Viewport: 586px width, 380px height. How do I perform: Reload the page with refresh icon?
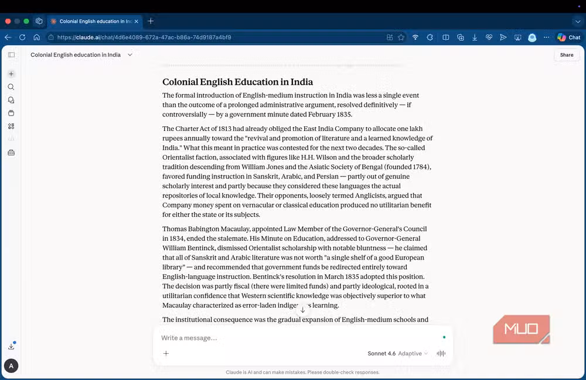pos(22,37)
